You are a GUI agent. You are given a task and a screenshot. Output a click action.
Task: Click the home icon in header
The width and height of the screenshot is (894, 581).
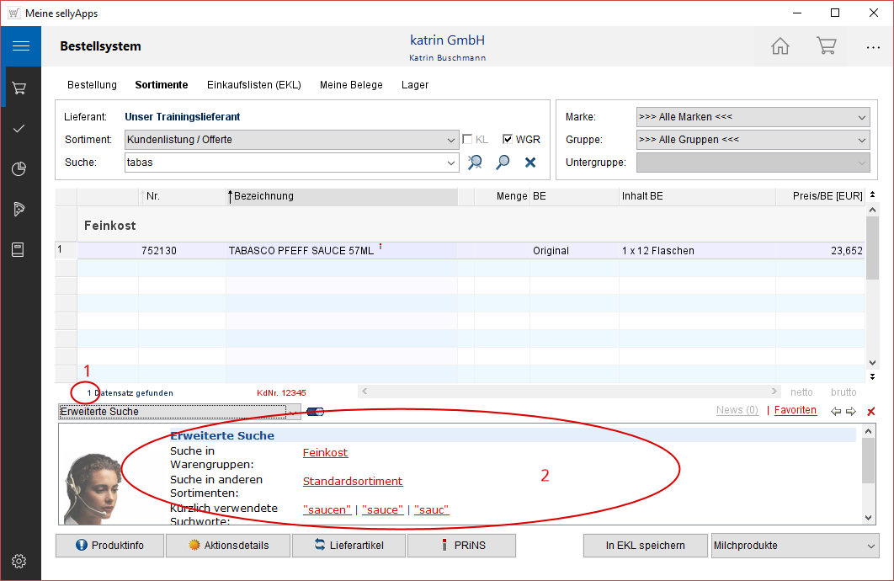point(780,46)
